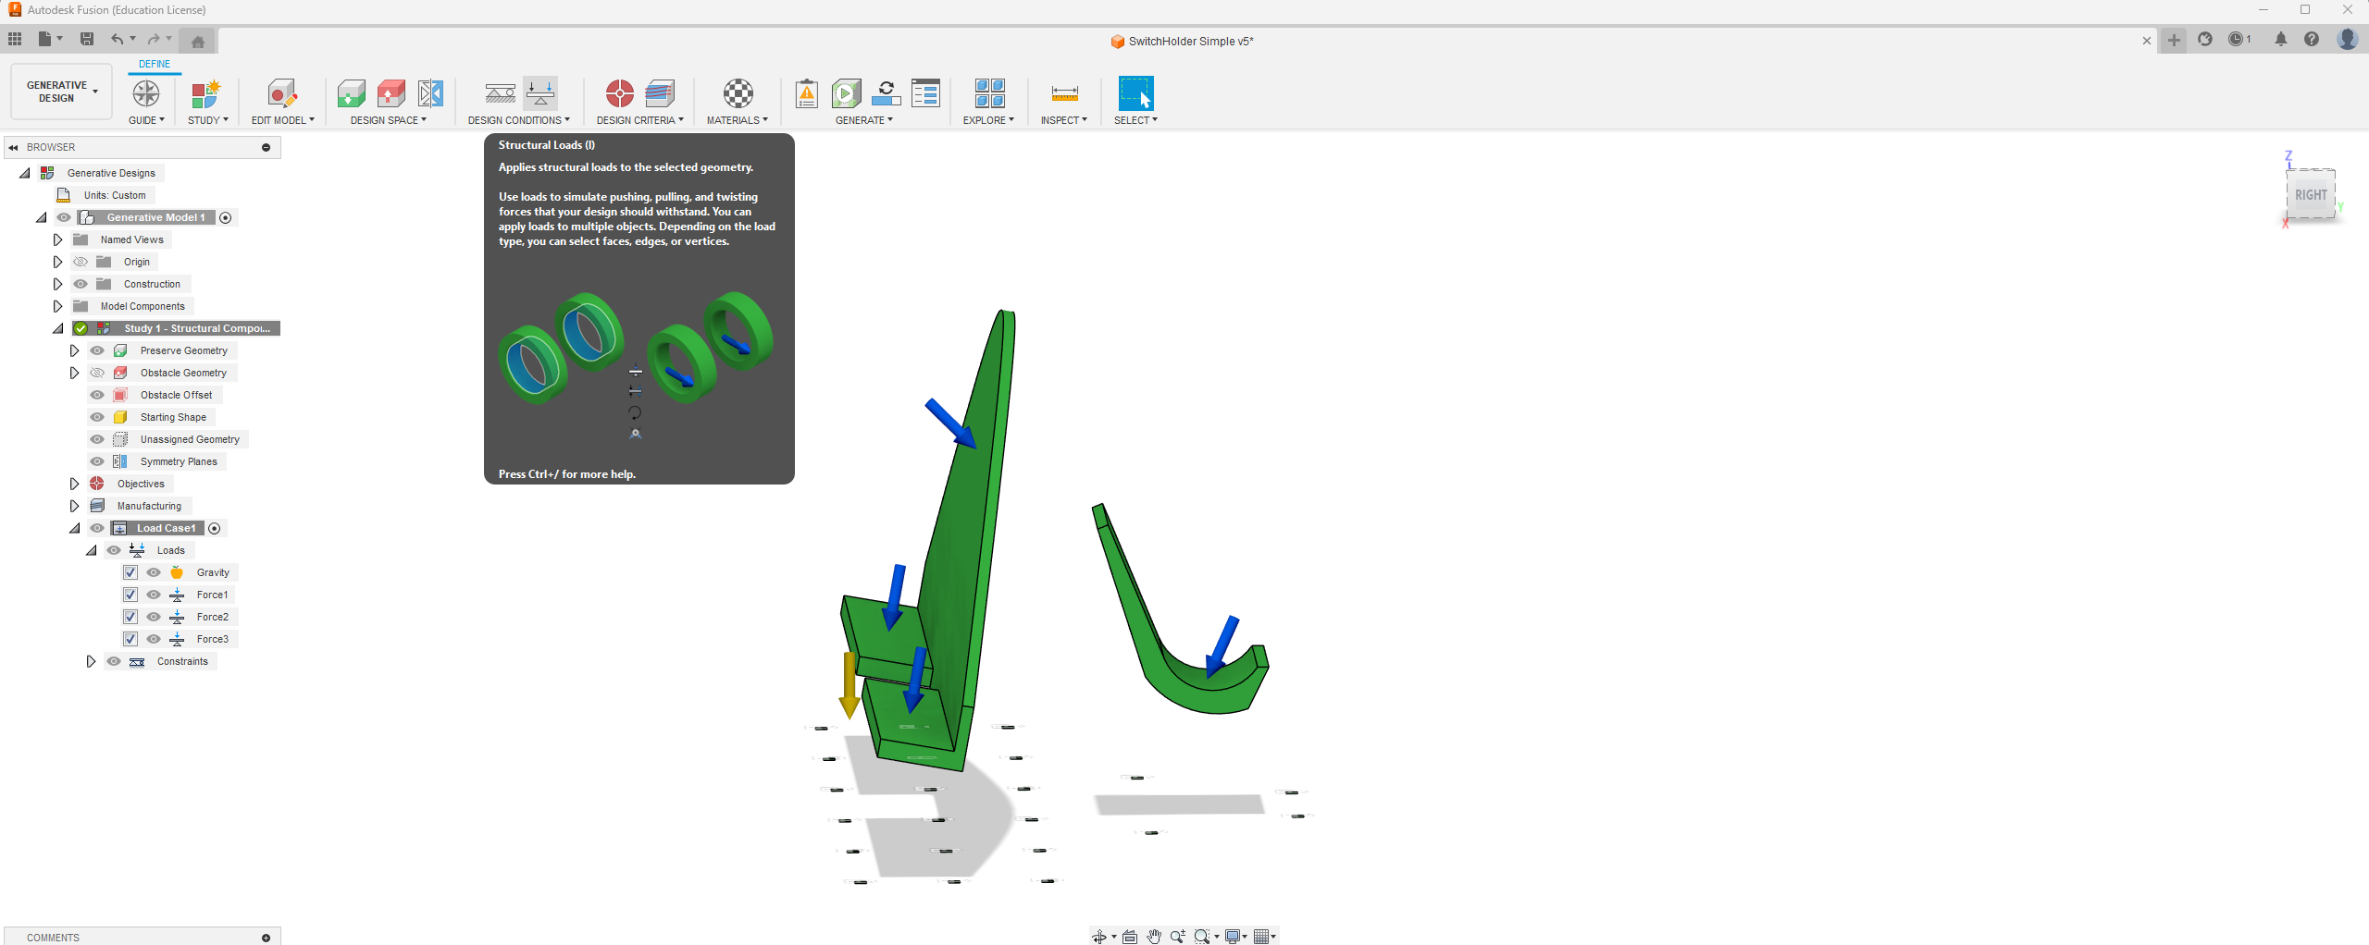This screenshot has height=945, width=2369.
Task: Select Unassigned Geometry item
Action: coord(190,439)
